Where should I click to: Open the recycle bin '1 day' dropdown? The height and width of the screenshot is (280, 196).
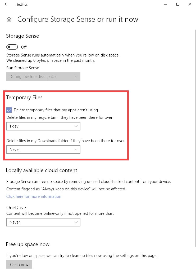click(43, 126)
